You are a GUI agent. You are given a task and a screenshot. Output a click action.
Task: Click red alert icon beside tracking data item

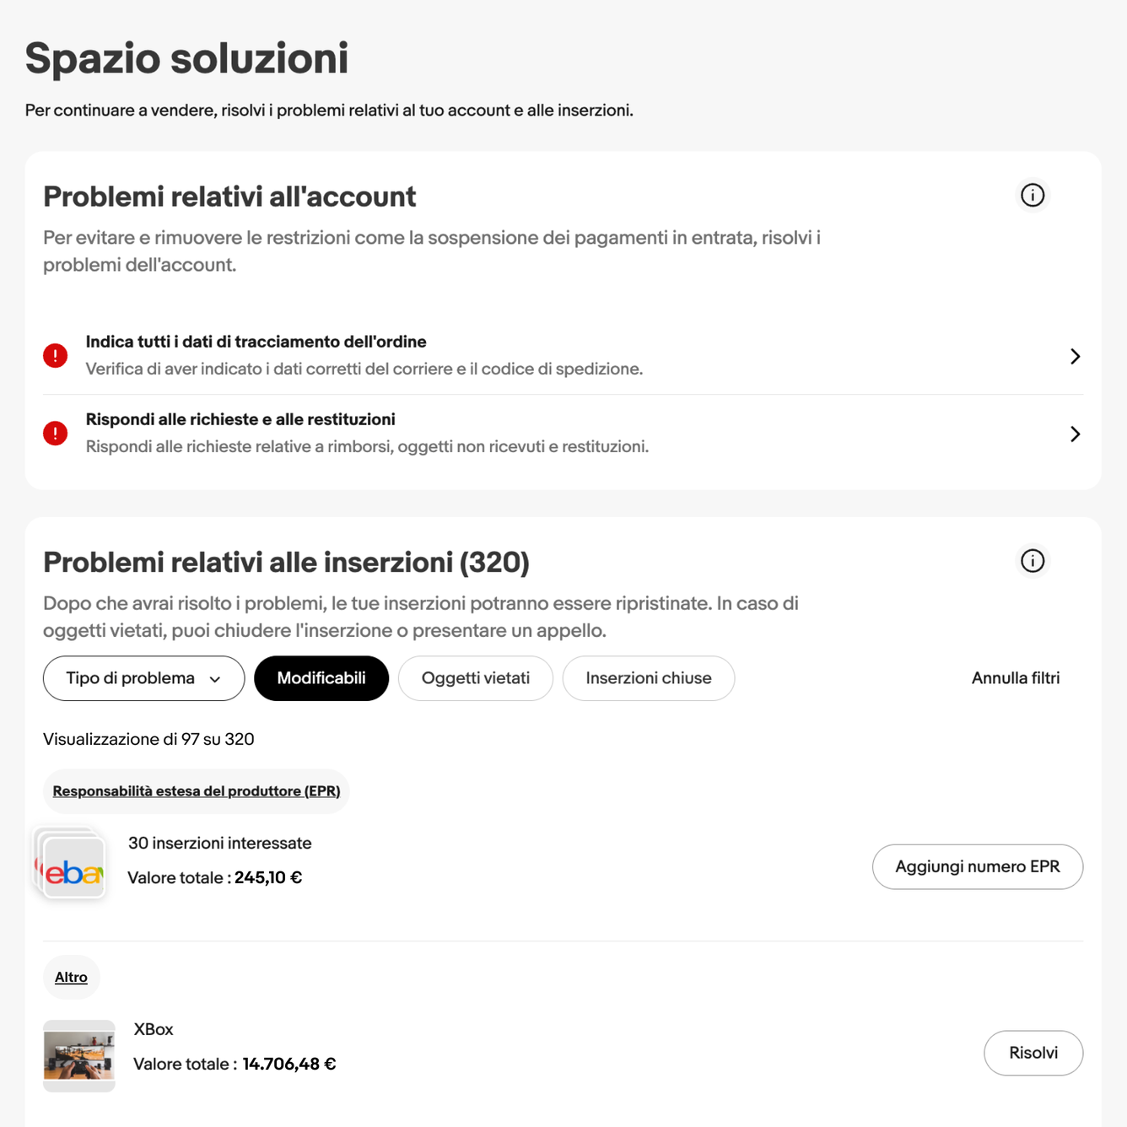point(56,356)
